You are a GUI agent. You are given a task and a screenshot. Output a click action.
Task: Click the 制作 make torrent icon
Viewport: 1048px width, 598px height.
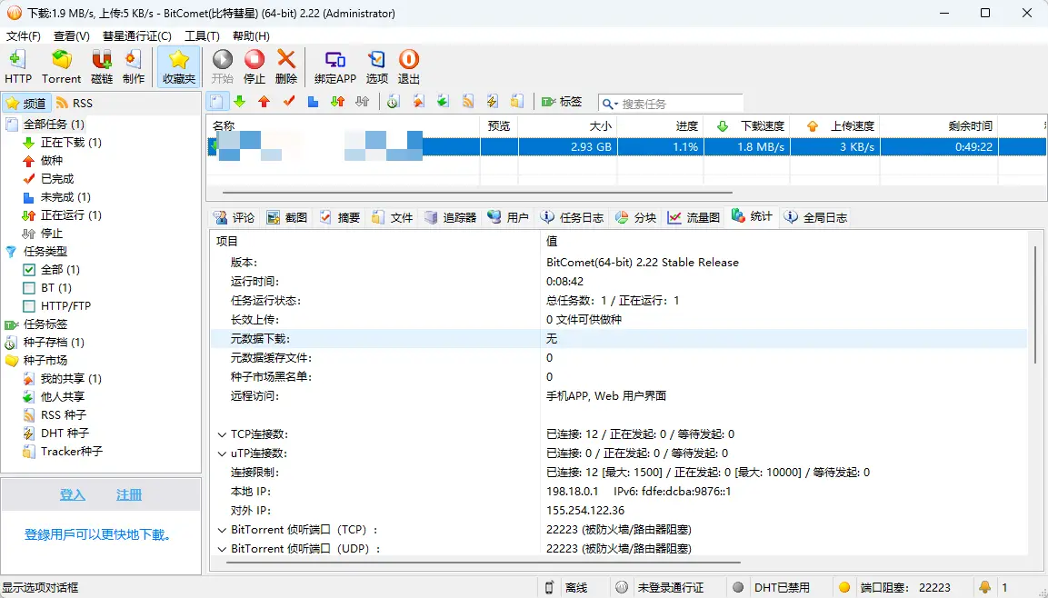click(x=134, y=67)
